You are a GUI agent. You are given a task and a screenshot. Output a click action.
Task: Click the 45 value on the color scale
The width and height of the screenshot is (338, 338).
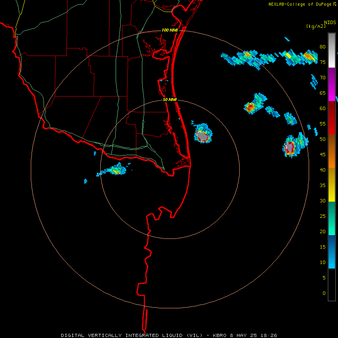(x=323, y=155)
